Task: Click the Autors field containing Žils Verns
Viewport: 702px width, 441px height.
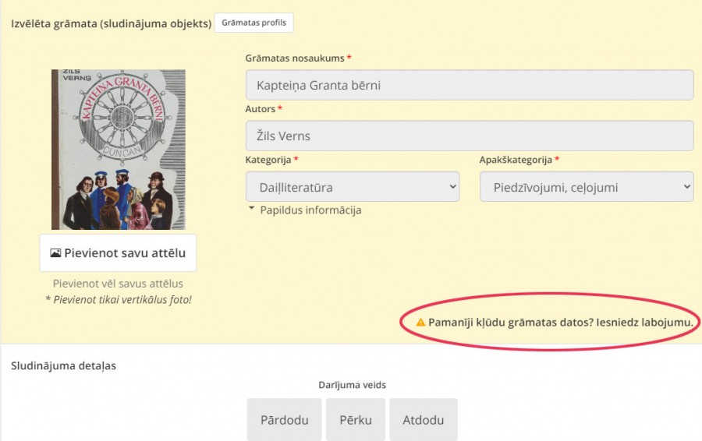Action: (469, 136)
